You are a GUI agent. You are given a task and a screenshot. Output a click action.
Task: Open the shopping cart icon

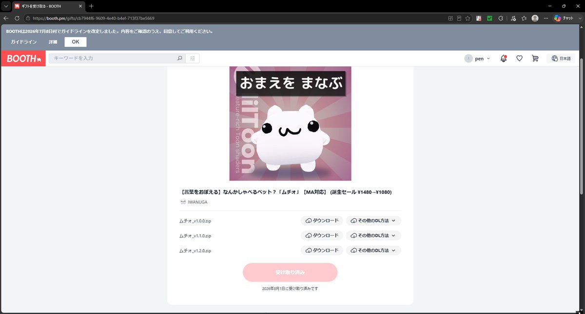point(535,58)
